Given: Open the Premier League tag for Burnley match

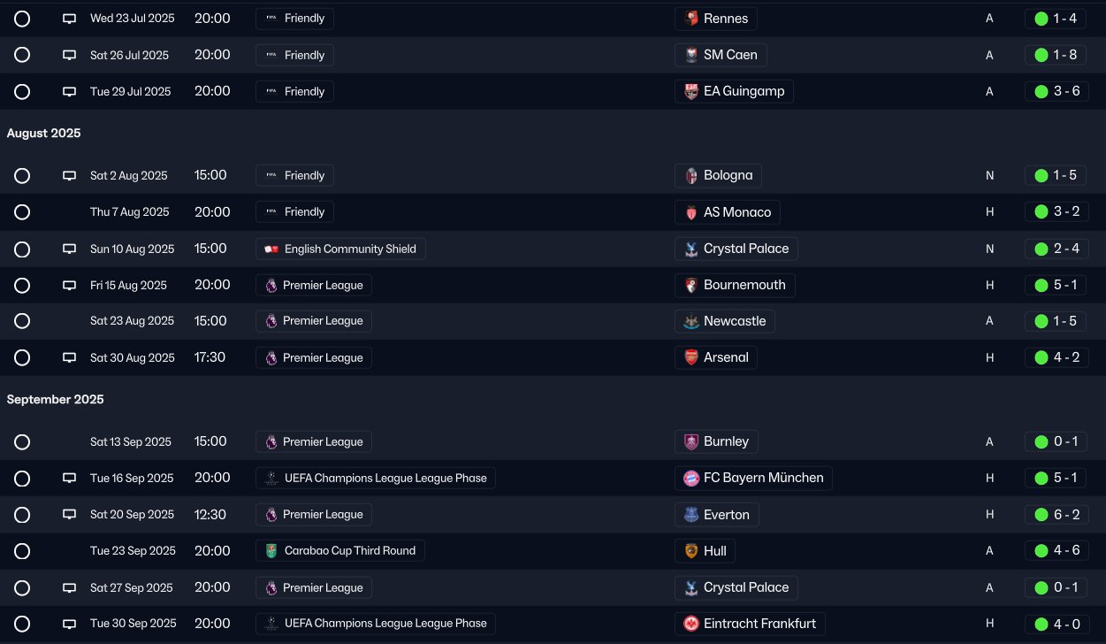Looking at the screenshot, I should (314, 442).
